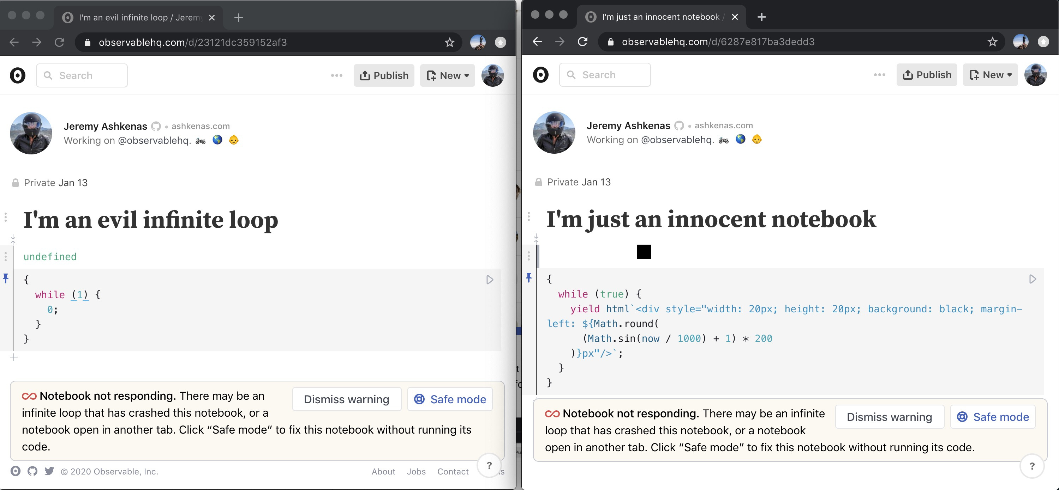The height and width of the screenshot is (490, 1059).
Task: Open a new tab in right window
Action: click(x=761, y=17)
